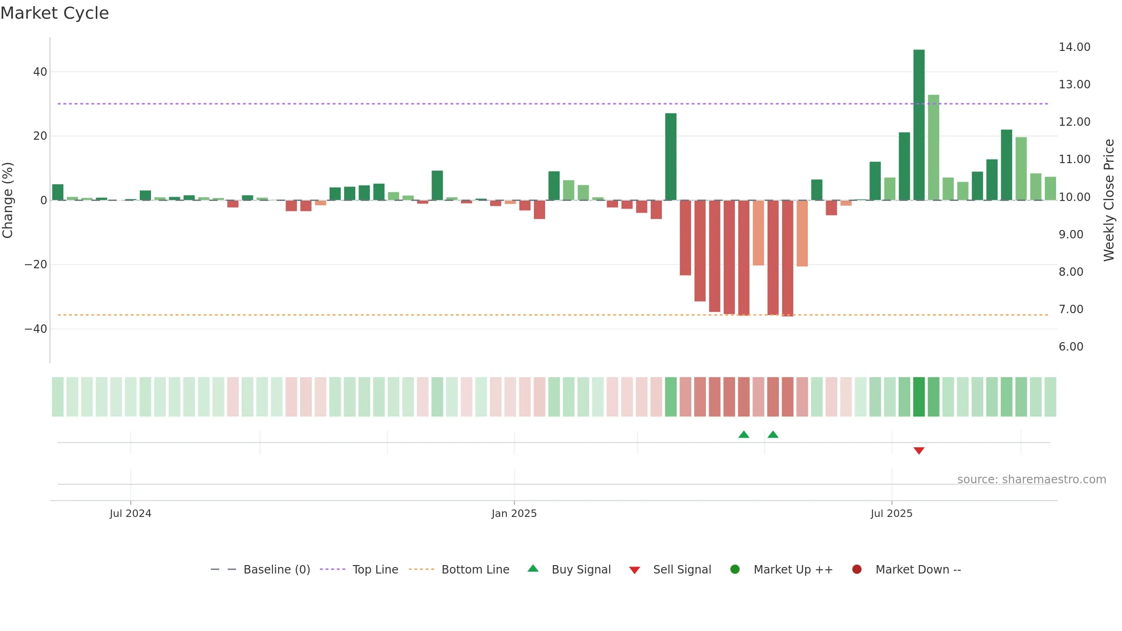
Task: Click the source: sharemaestro.com text
Action: pyautogui.click(x=1032, y=479)
